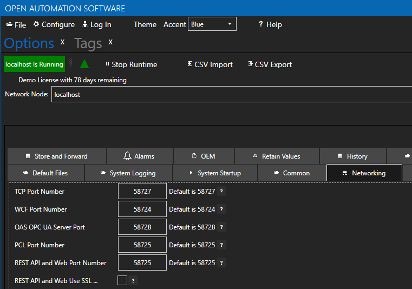
Task: Click the localhost Is Running status button
Action: [x=34, y=64]
